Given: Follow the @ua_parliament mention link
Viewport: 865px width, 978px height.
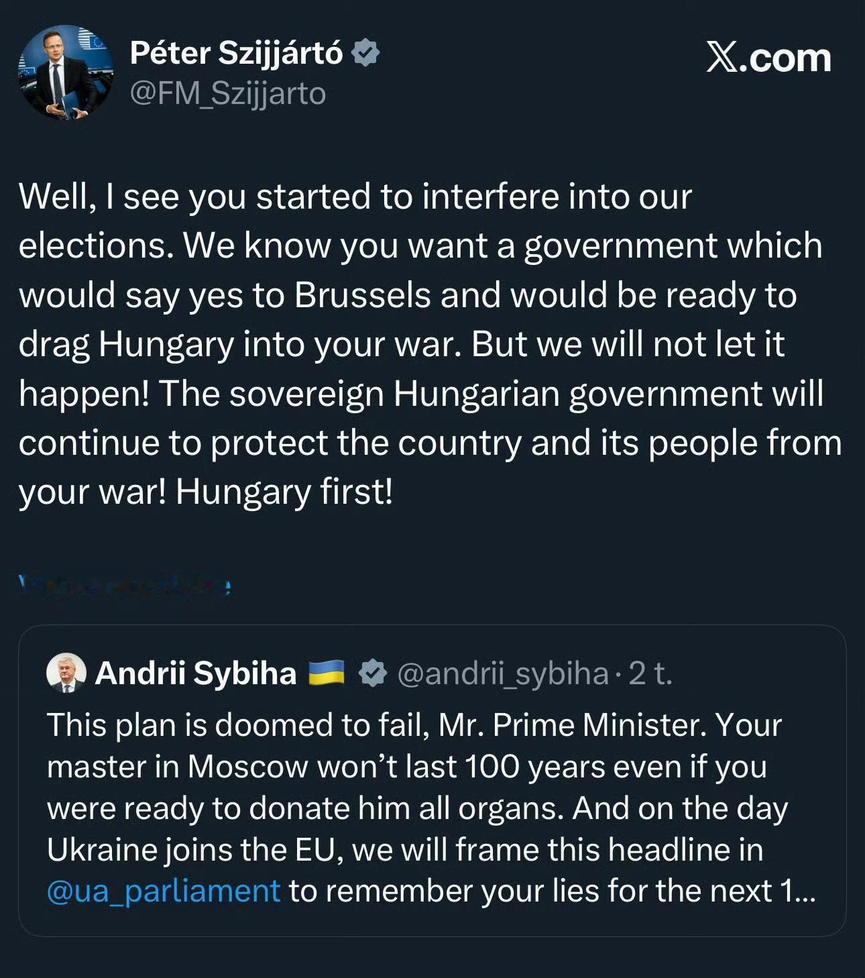Looking at the screenshot, I should (164, 891).
